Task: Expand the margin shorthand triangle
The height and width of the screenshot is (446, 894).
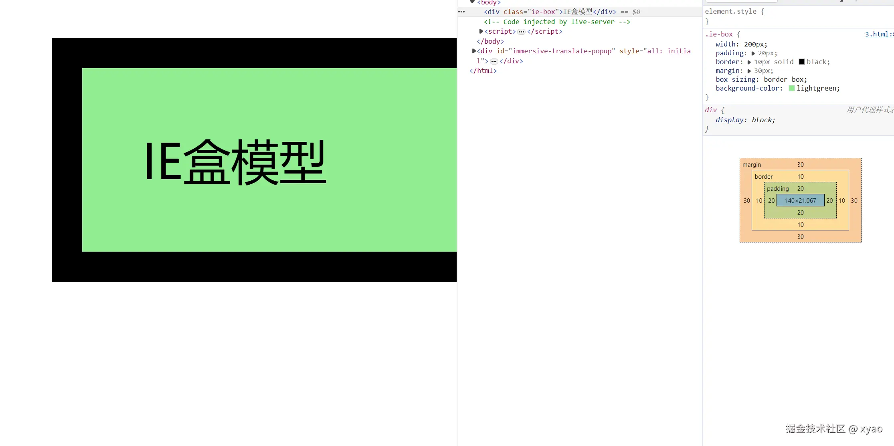Action: pyautogui.click(x=749, y=71)
